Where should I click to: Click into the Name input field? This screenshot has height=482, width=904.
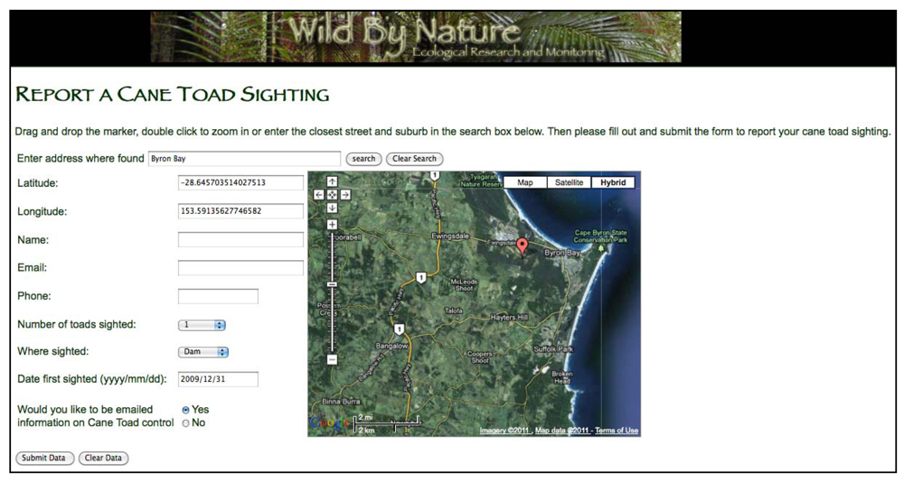(240, 240)
